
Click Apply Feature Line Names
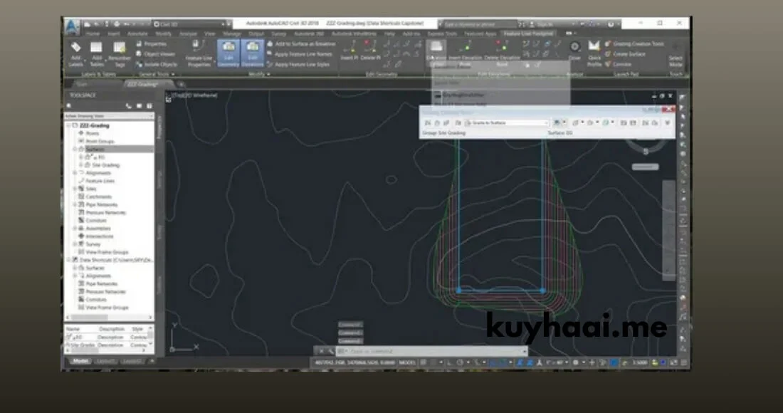299,54
